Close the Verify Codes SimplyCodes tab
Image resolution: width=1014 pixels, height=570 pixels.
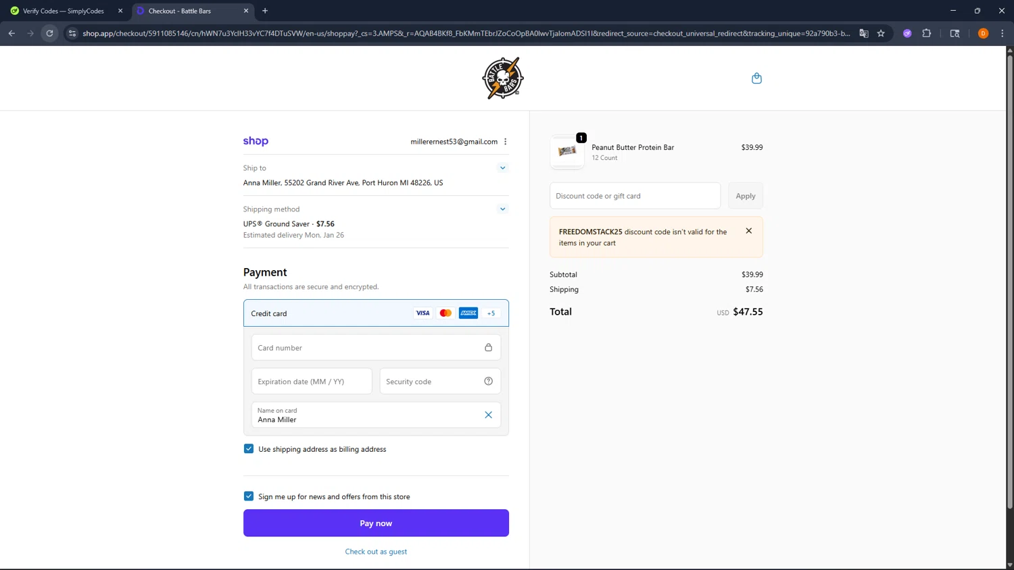(x=120, y=11)
